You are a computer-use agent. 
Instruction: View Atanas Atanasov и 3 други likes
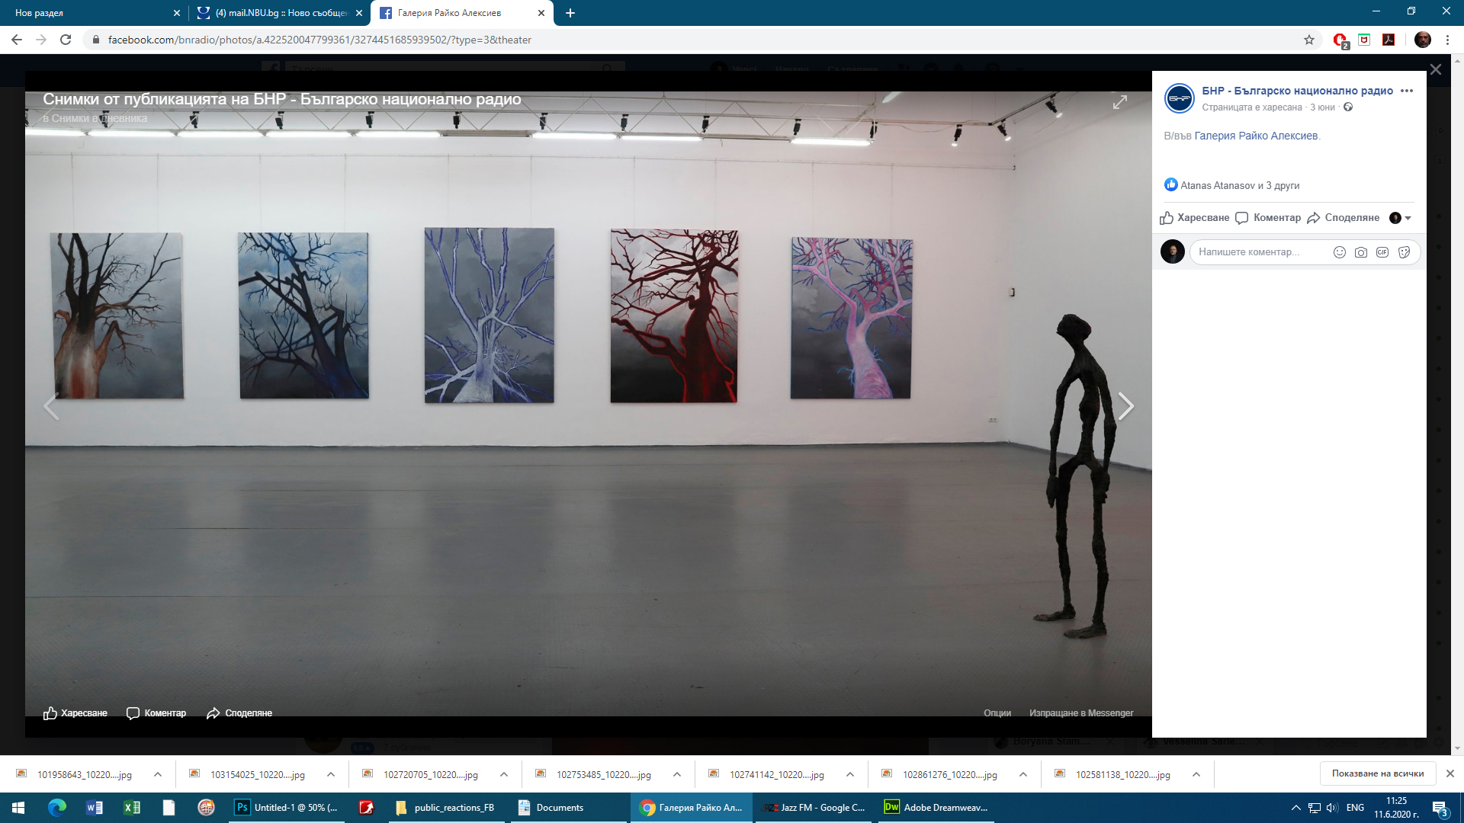click(x=1240, y=185)
